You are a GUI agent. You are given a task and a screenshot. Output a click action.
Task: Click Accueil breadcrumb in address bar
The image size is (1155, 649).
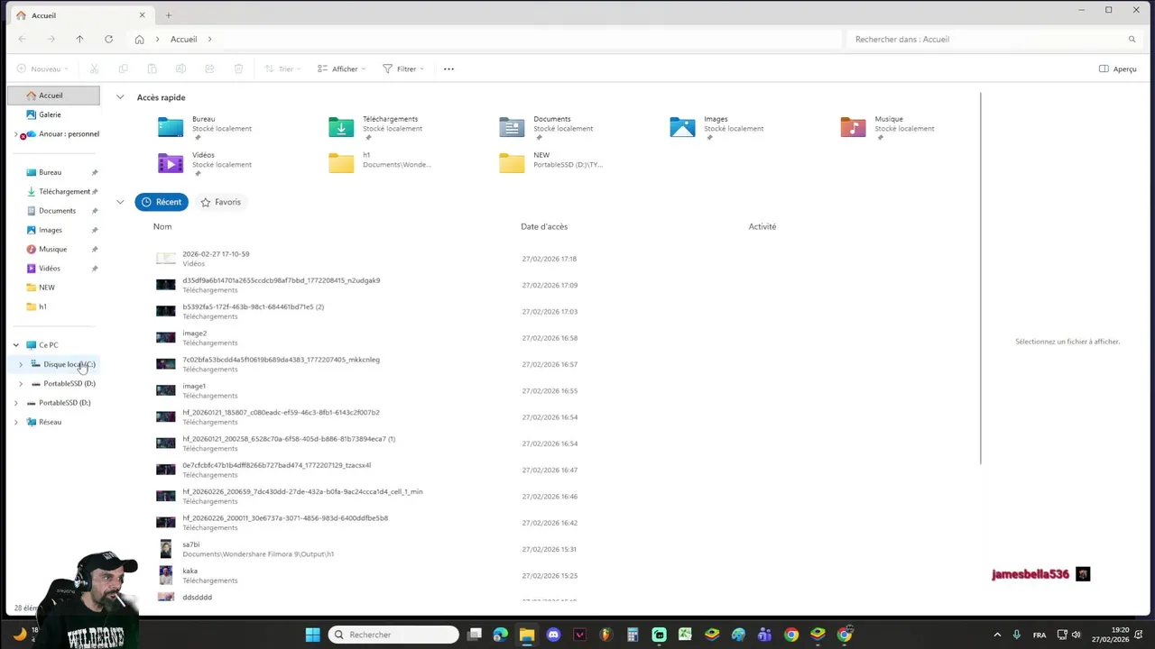[x=183, y=39]
